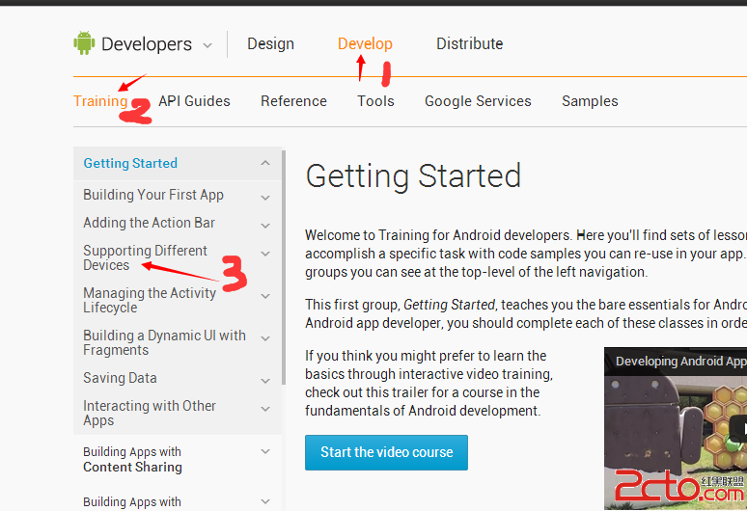The image size is (747, 511).
Task: Open Adding the Action Bar lesson
Action: click(x=150, y=223)
